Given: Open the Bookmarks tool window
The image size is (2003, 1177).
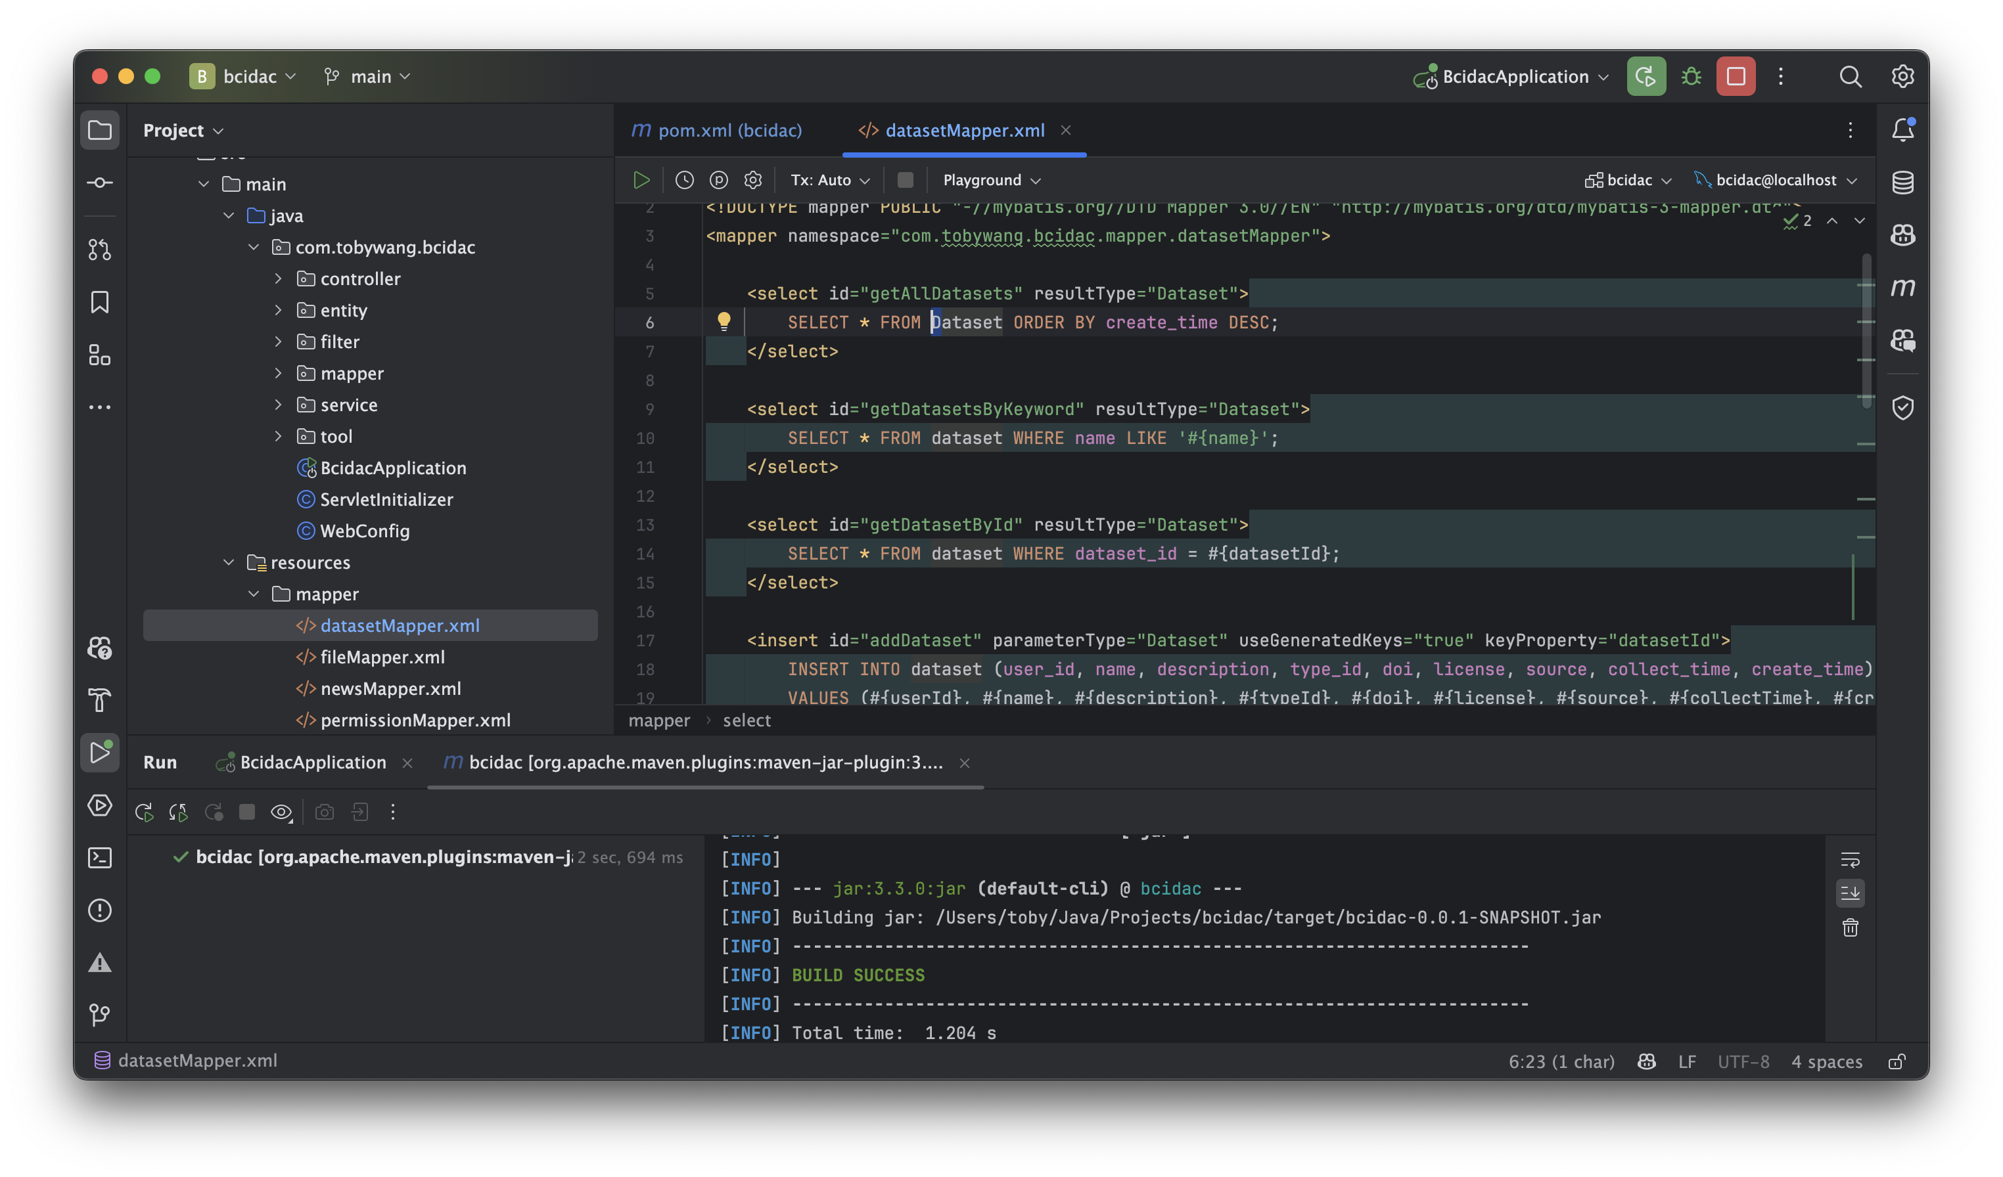Looking at the screenshot, I should pos(99,301).
